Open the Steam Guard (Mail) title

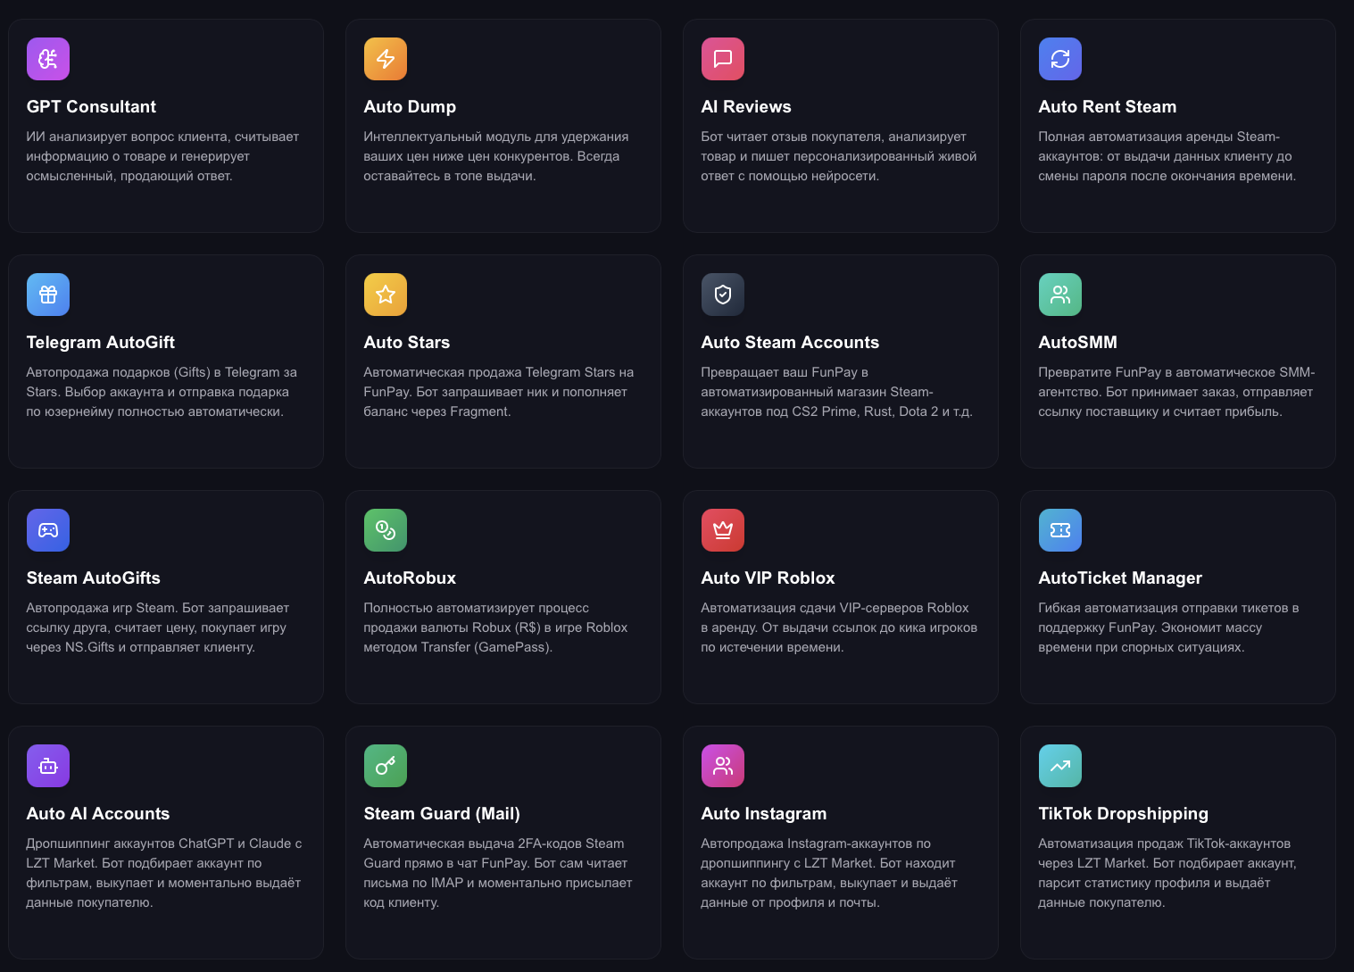[442, 814]
